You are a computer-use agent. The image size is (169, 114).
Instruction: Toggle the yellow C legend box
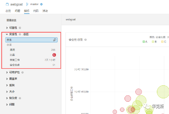[x=162, y=42]
